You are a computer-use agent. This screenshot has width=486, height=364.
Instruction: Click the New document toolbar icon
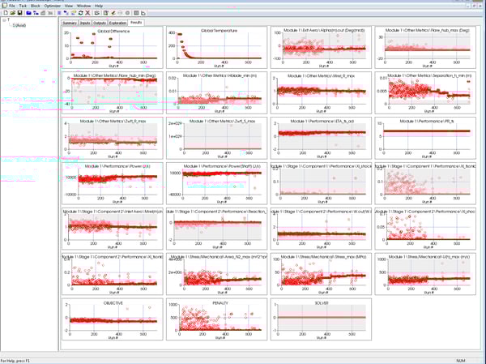tap(4, 13)
